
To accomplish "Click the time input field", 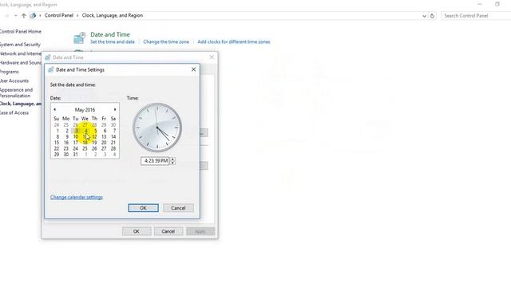I will click(156, 161).
